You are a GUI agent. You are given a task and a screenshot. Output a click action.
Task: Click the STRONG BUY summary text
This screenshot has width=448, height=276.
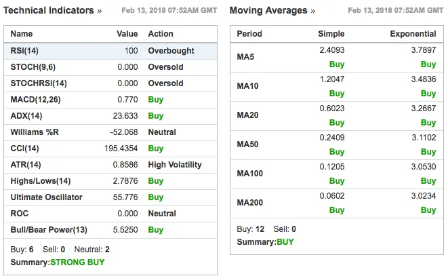[x=77, y=262]
